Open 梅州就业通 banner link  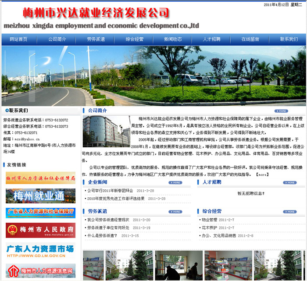point(40,195)
